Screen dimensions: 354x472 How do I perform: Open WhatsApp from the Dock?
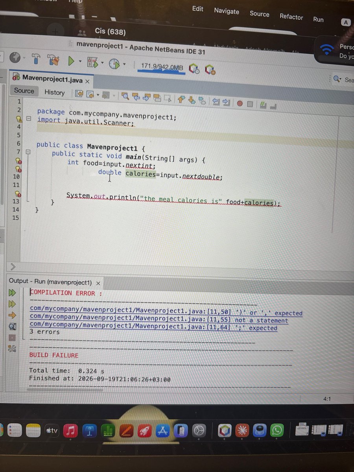[277, 431]
